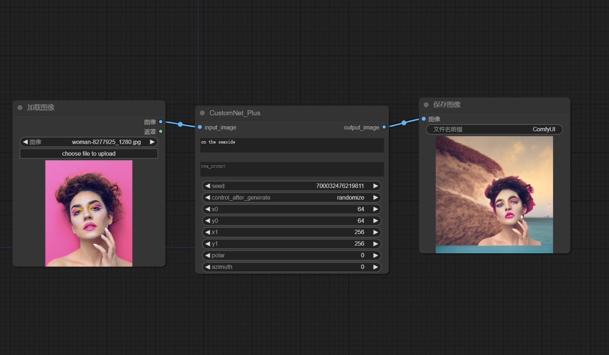Collapse the 保存图像 node via its dot
609x355 pixels.
(426, 104)
